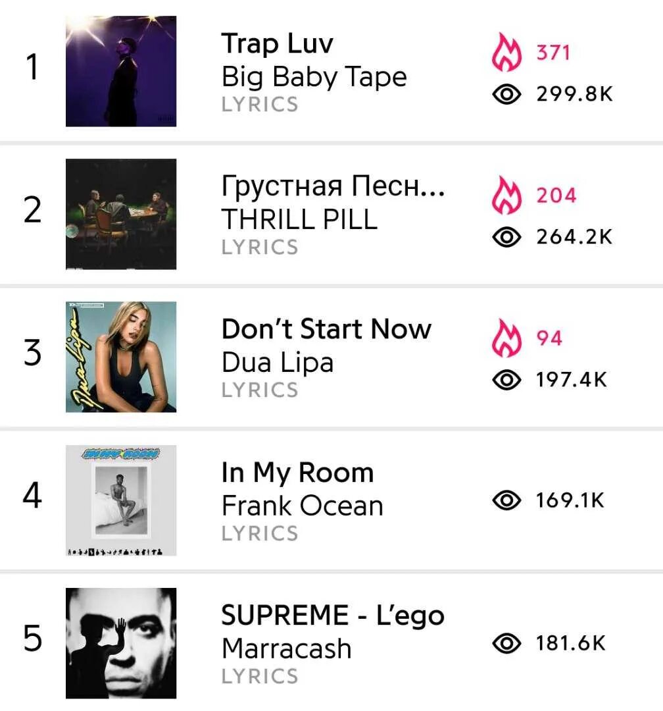The width and height of the screenshot is (663, 711).
Task: Open the THRILL PILL album artwork
Action: pyautogui.click(x=121, y=214)
